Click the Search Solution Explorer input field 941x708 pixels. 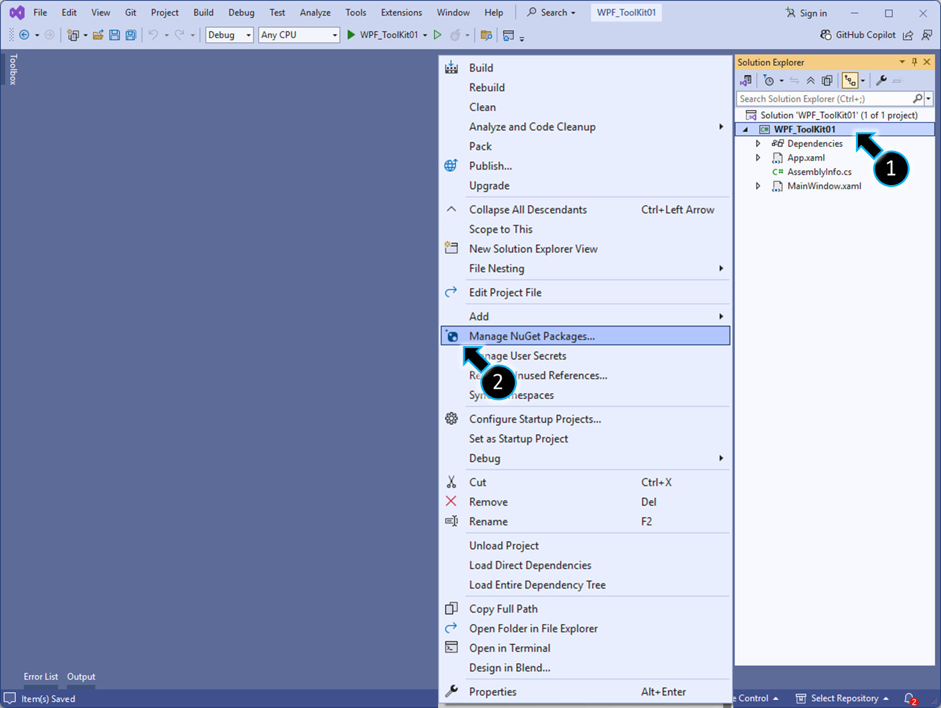[x=823, y=99]
